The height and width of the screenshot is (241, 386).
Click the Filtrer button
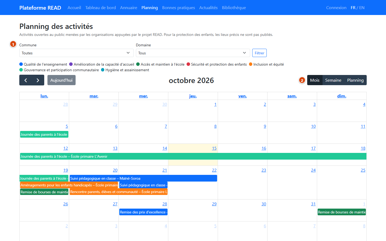coord(259,53)
